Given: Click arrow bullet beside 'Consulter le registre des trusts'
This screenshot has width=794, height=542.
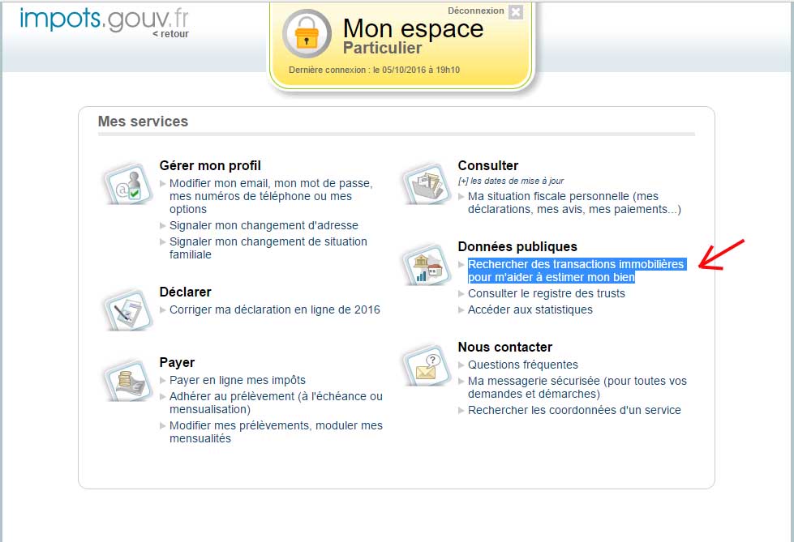Looking at the screenshot, I should [461, 293].
